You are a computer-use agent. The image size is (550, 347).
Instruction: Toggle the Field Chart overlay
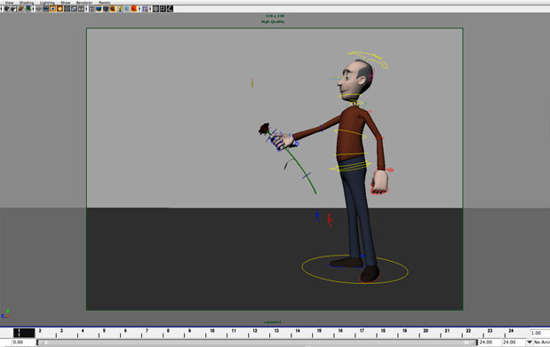pos(67,9)
